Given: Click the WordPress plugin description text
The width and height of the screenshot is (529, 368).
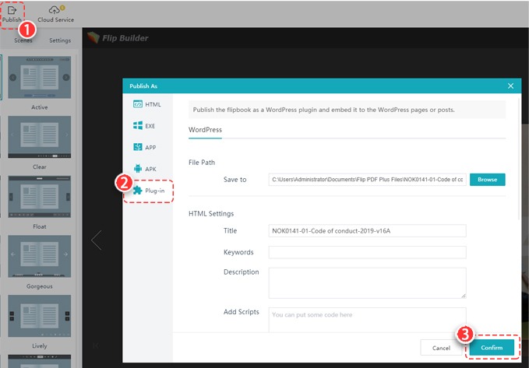Looking at the screenshot, I should (x=324, y=110).
